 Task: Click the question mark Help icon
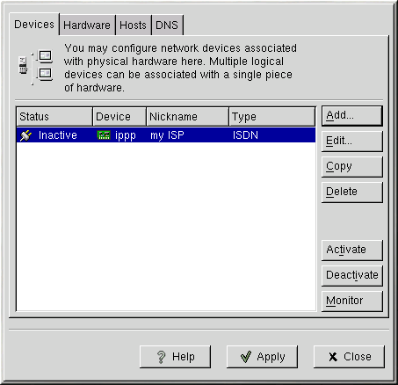[x=161, y=357]
